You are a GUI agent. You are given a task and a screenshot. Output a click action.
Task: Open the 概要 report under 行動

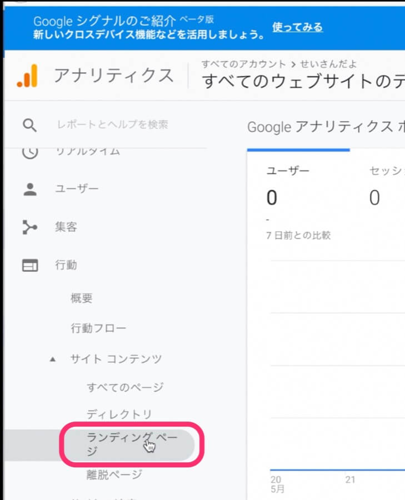click(82, 298)
